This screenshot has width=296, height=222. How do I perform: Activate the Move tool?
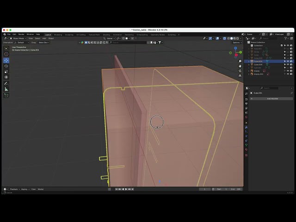[6, 61]
